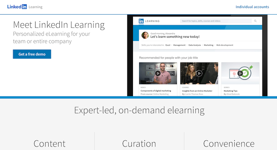Select the Data Analysis skill link

coord(195,45)
